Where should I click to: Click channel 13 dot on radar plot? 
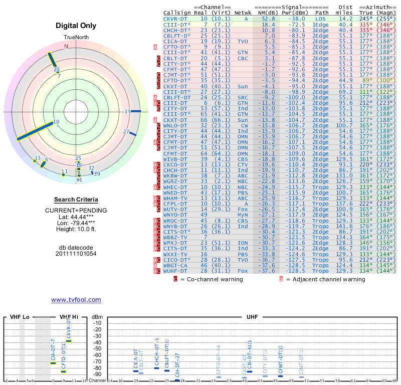35,160
